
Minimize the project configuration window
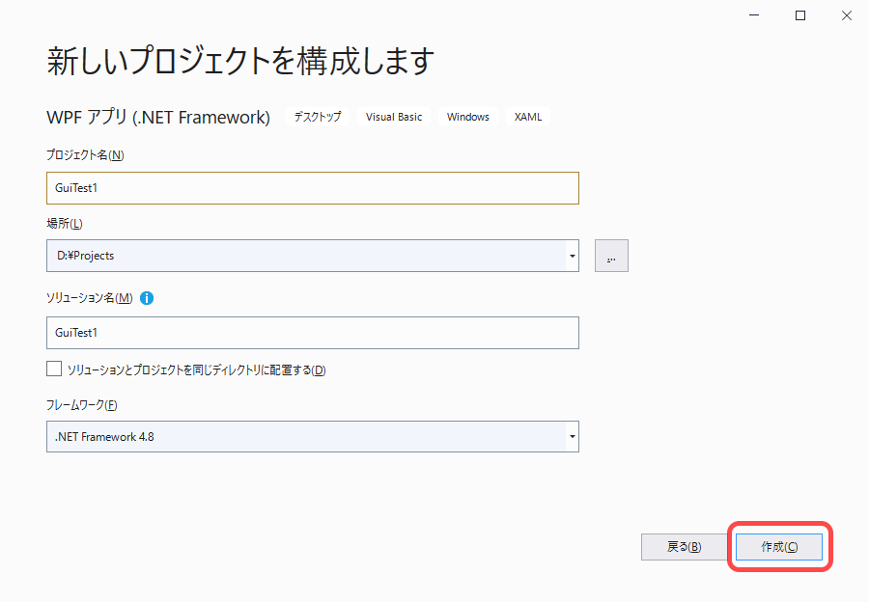tap(753, 15)
